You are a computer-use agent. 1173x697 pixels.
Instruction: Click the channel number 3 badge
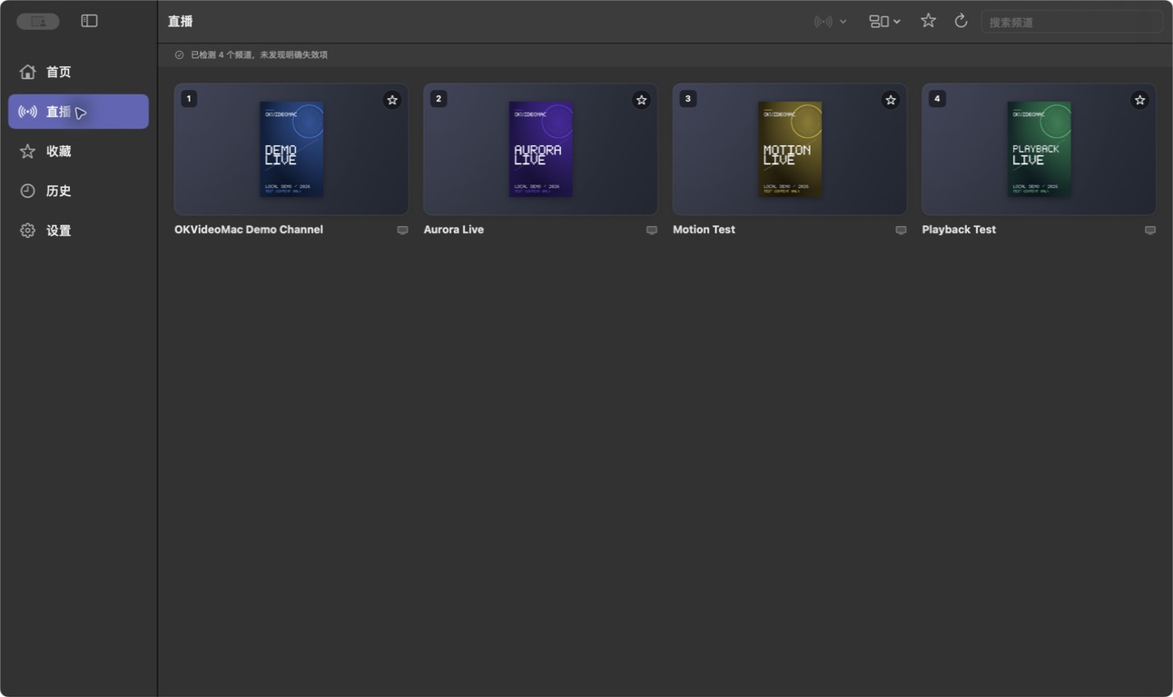pos(687,98)
